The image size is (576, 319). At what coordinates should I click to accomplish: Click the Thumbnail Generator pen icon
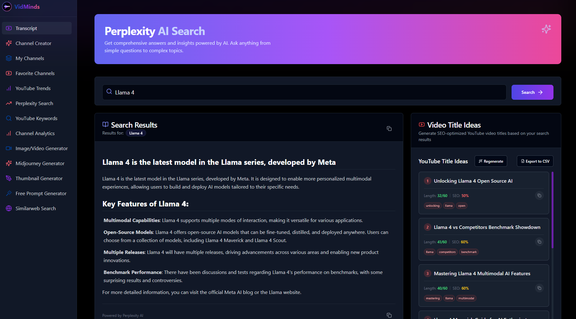(9, 178)
